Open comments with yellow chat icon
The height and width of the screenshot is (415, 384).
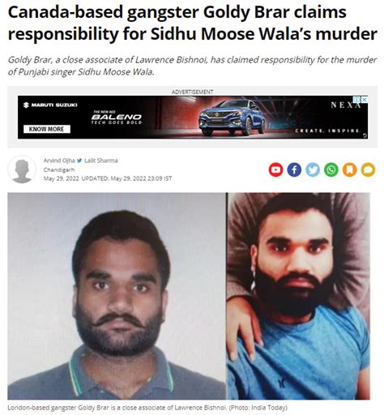(368, 169)
